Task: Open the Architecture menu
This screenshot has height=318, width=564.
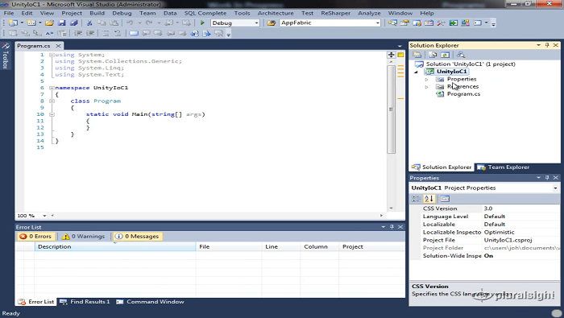Action: point(276,13)
